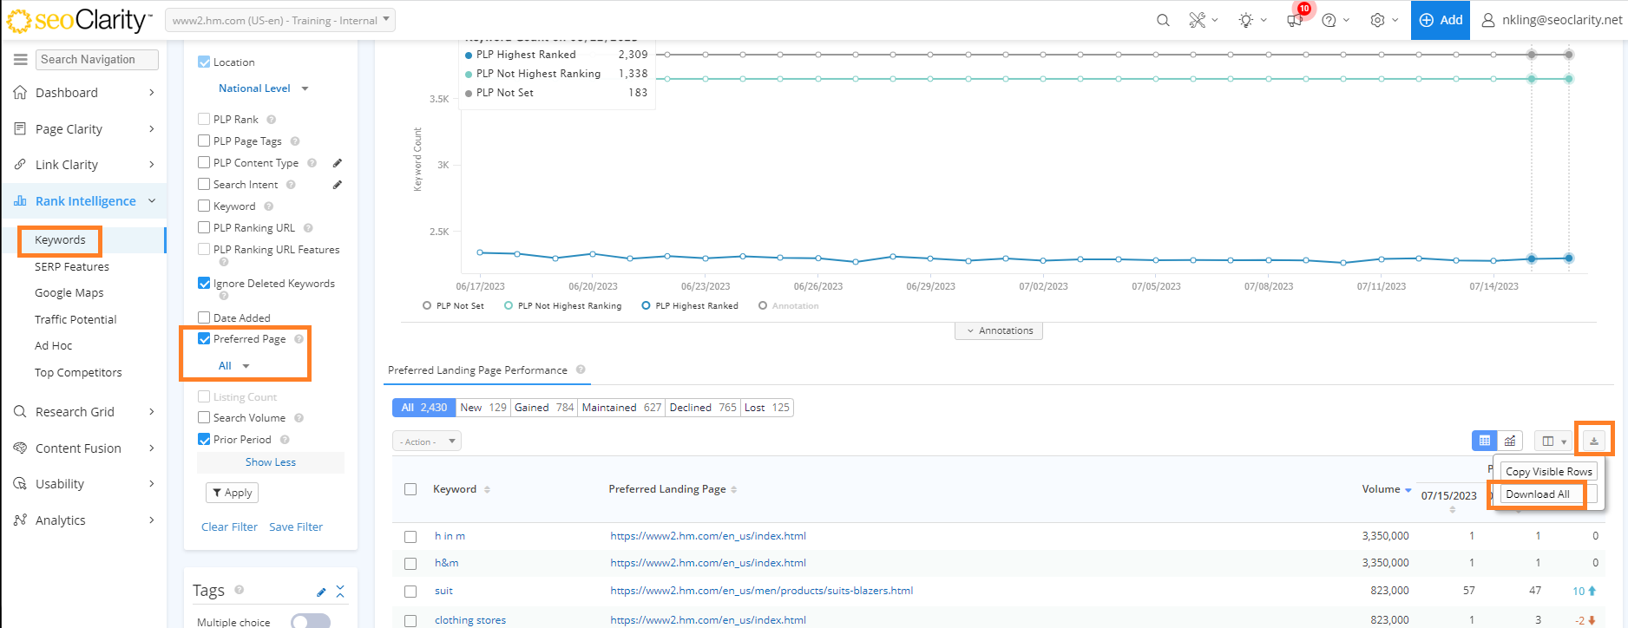Toggle the Multiple choice tags switch

(x=310, y=621)
